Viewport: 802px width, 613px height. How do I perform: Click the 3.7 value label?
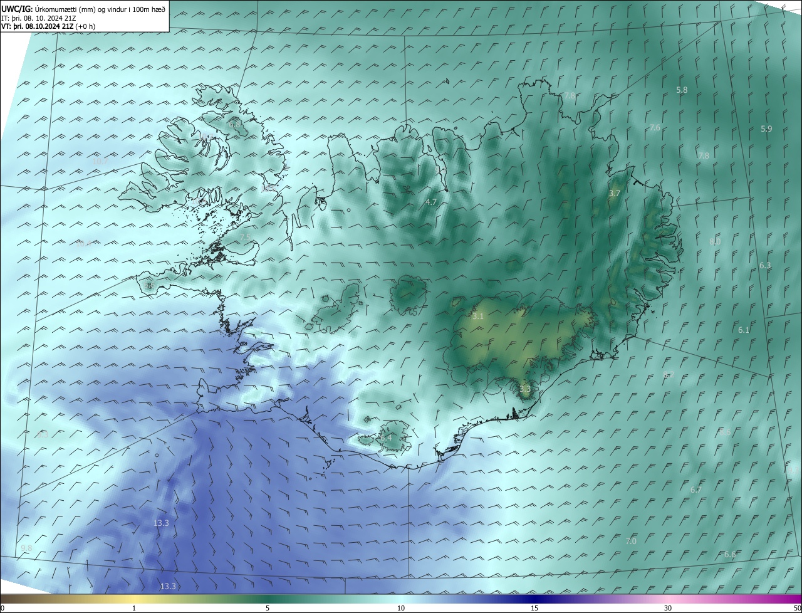tap(615, 194)
